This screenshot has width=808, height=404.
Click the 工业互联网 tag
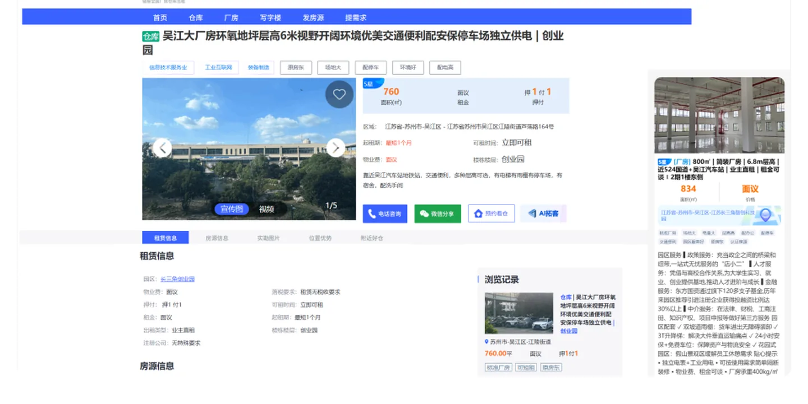pyautogui.click(x=218, y=67)
